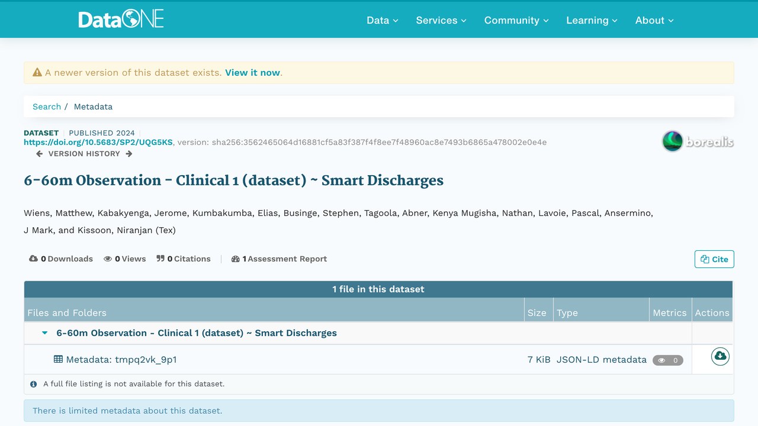Click the Cite button

pyautogui.click(x=714, y=259)
